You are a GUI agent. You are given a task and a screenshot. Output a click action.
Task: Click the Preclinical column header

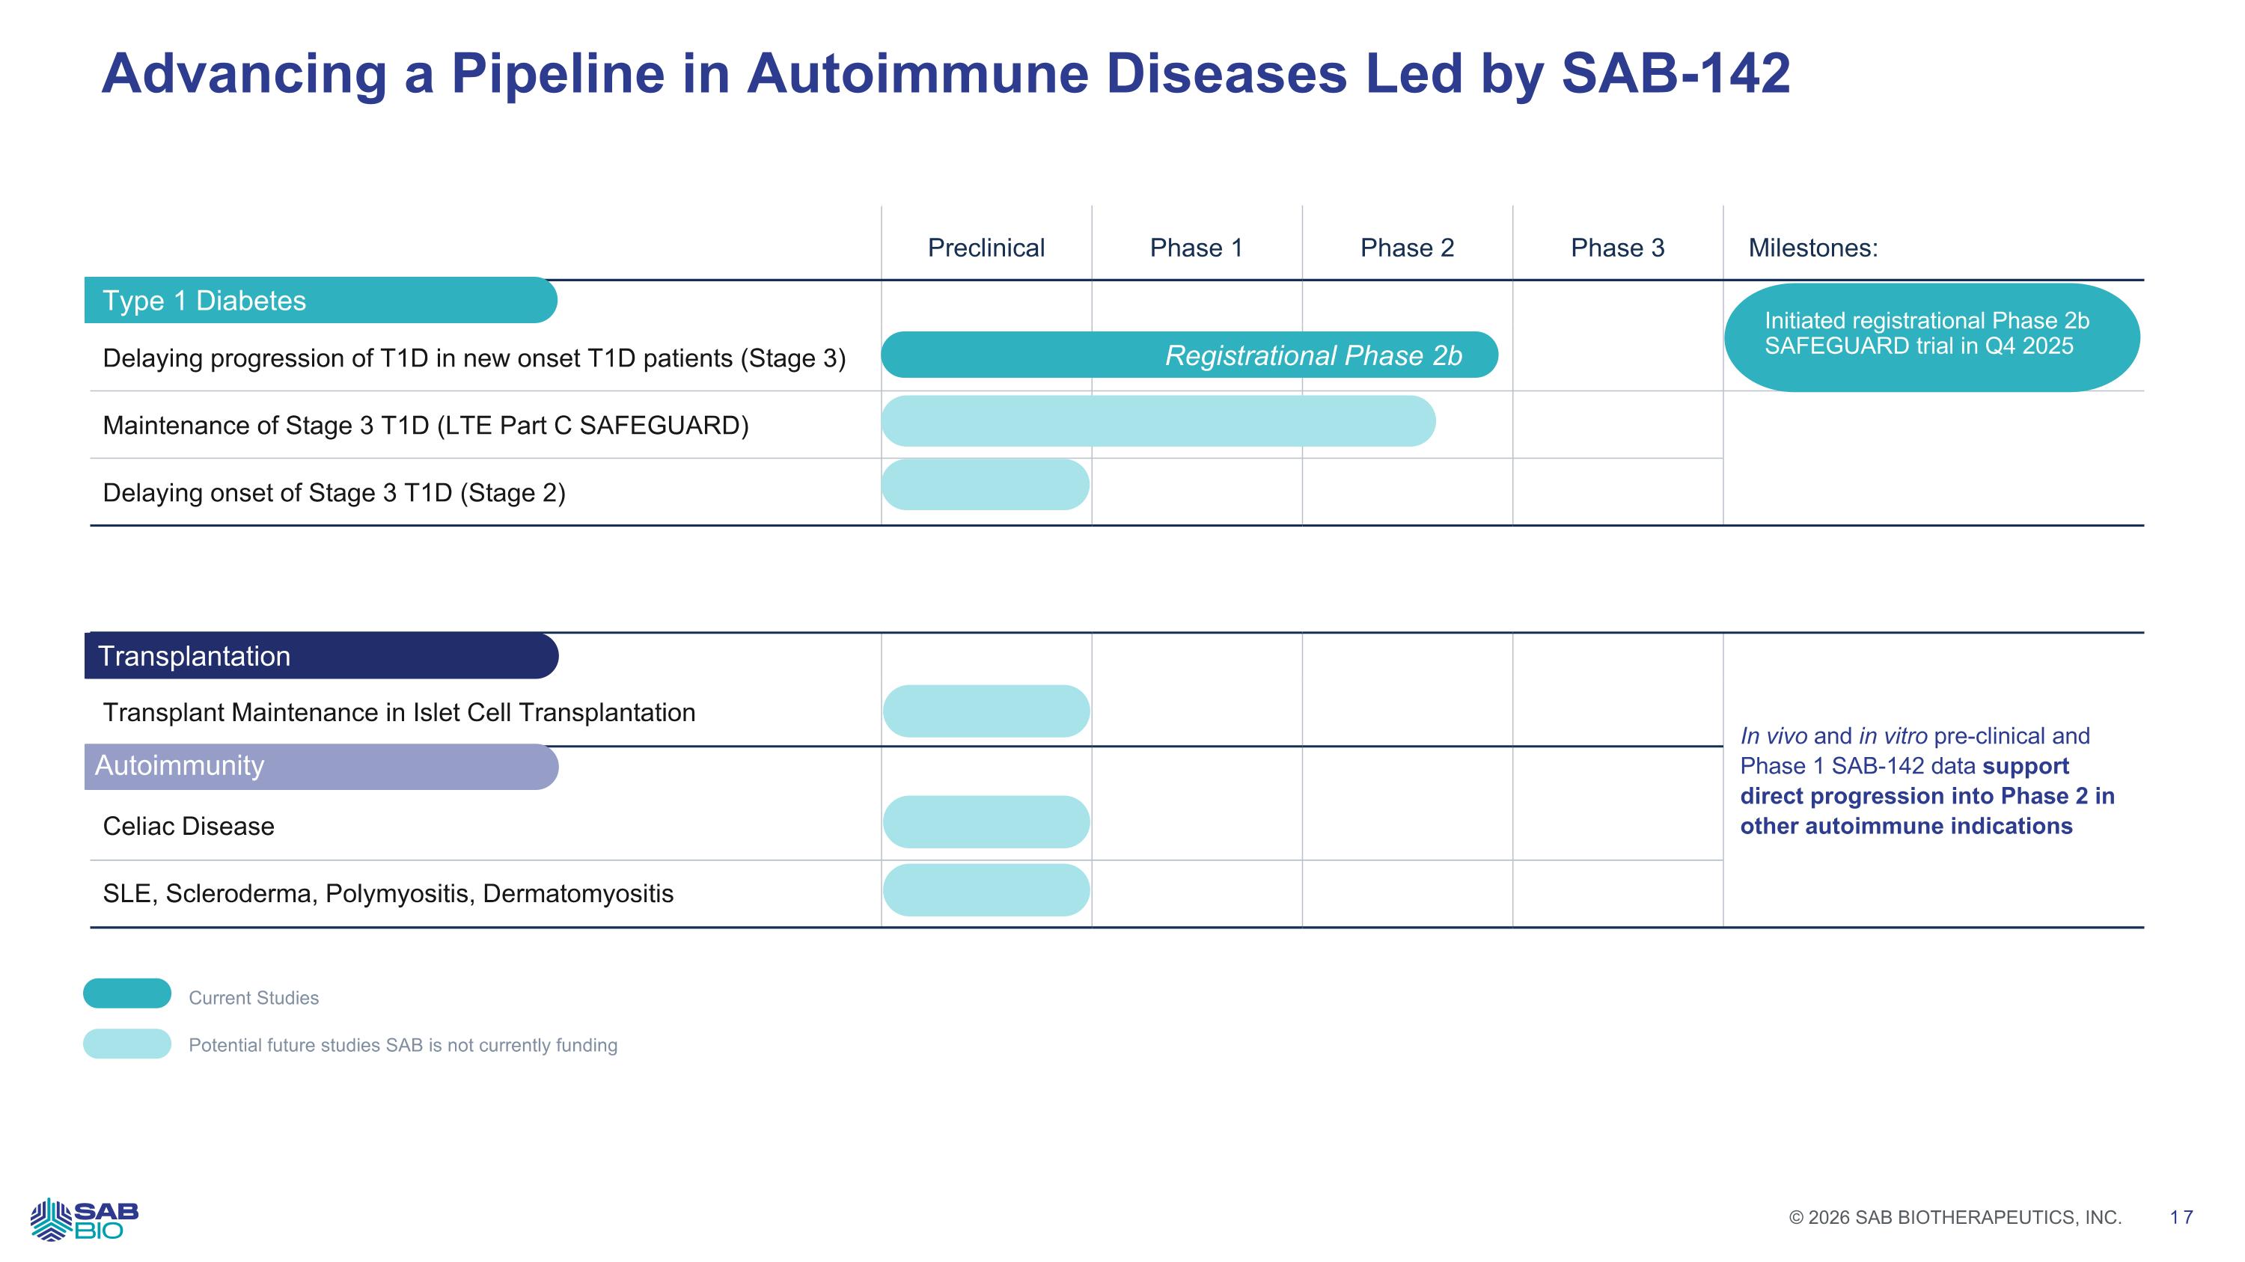click(x=986, y=248)
